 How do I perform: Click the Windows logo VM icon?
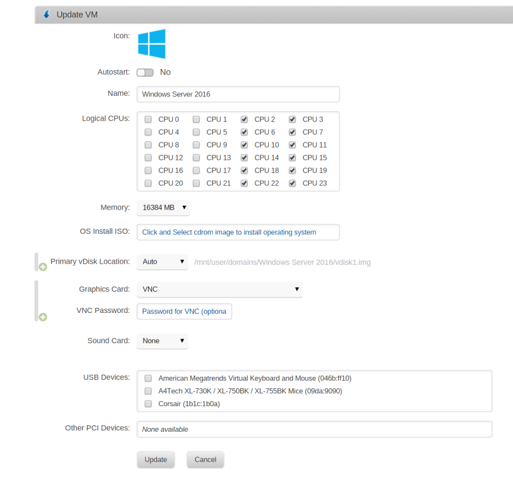[151, 44]
